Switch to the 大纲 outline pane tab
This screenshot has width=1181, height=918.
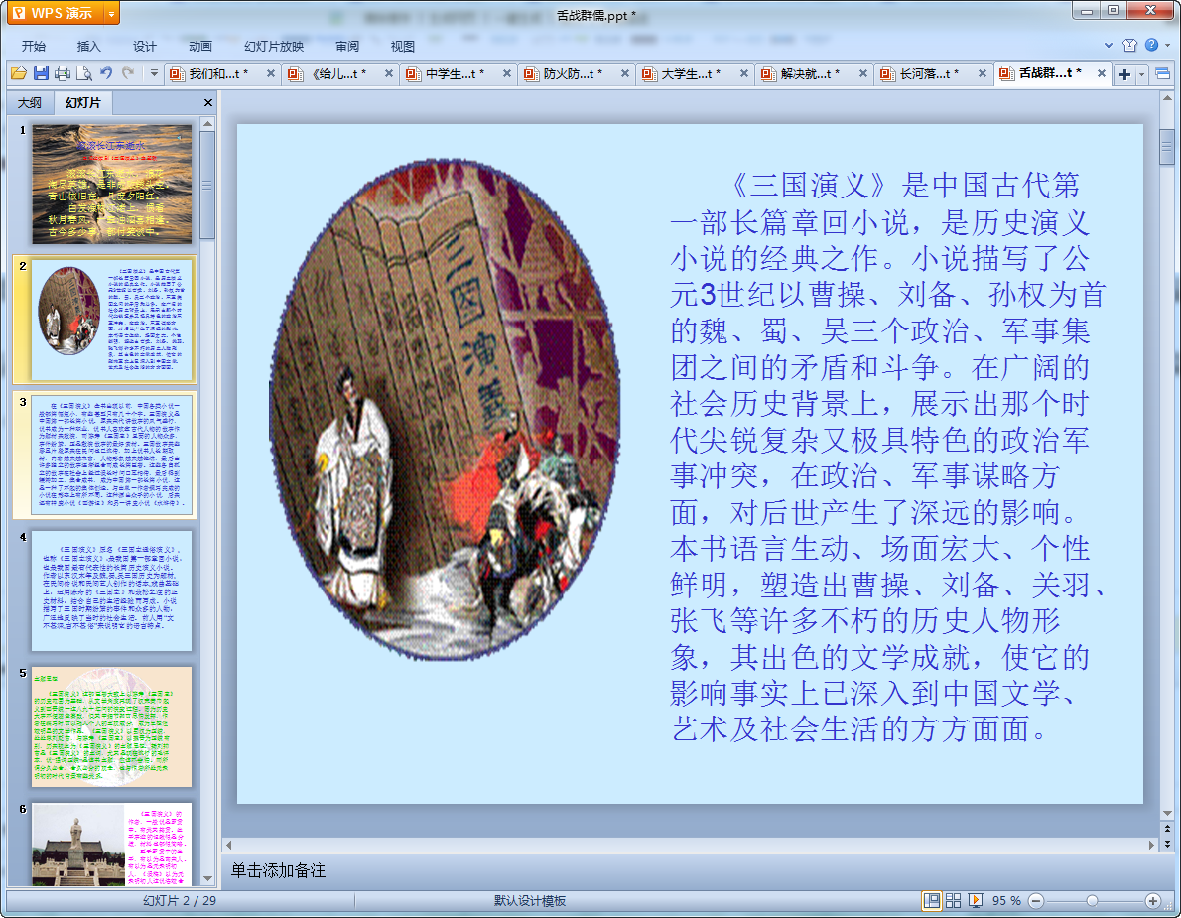pos(30,102)
